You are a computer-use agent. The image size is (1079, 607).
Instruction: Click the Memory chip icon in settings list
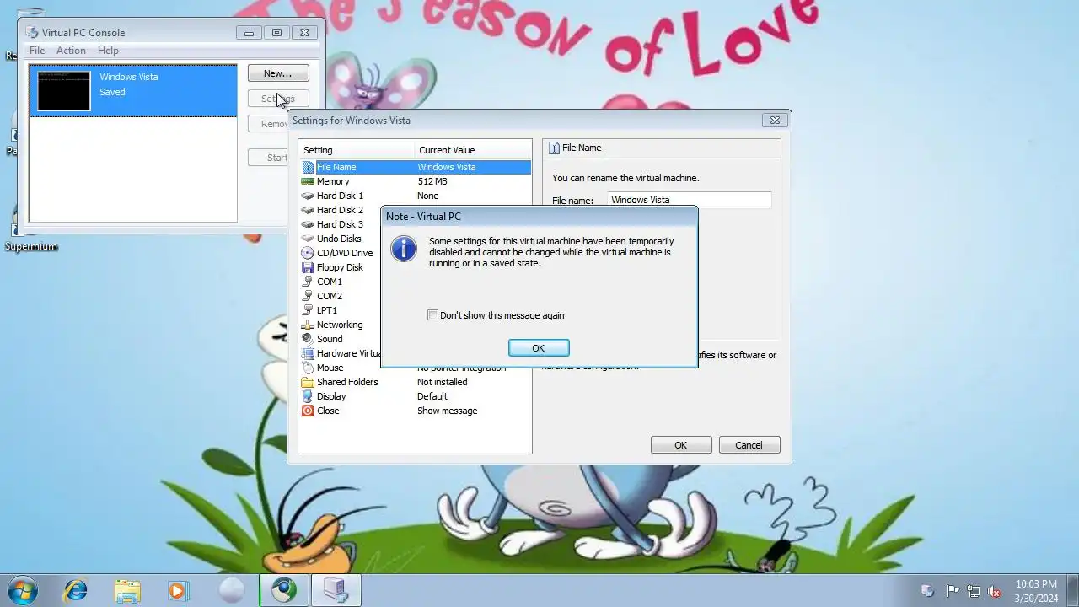coord(308,181)
